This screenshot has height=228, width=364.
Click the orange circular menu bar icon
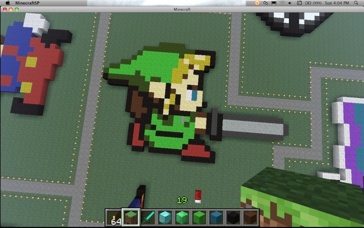pyautogui.click(x=257, y=3)
